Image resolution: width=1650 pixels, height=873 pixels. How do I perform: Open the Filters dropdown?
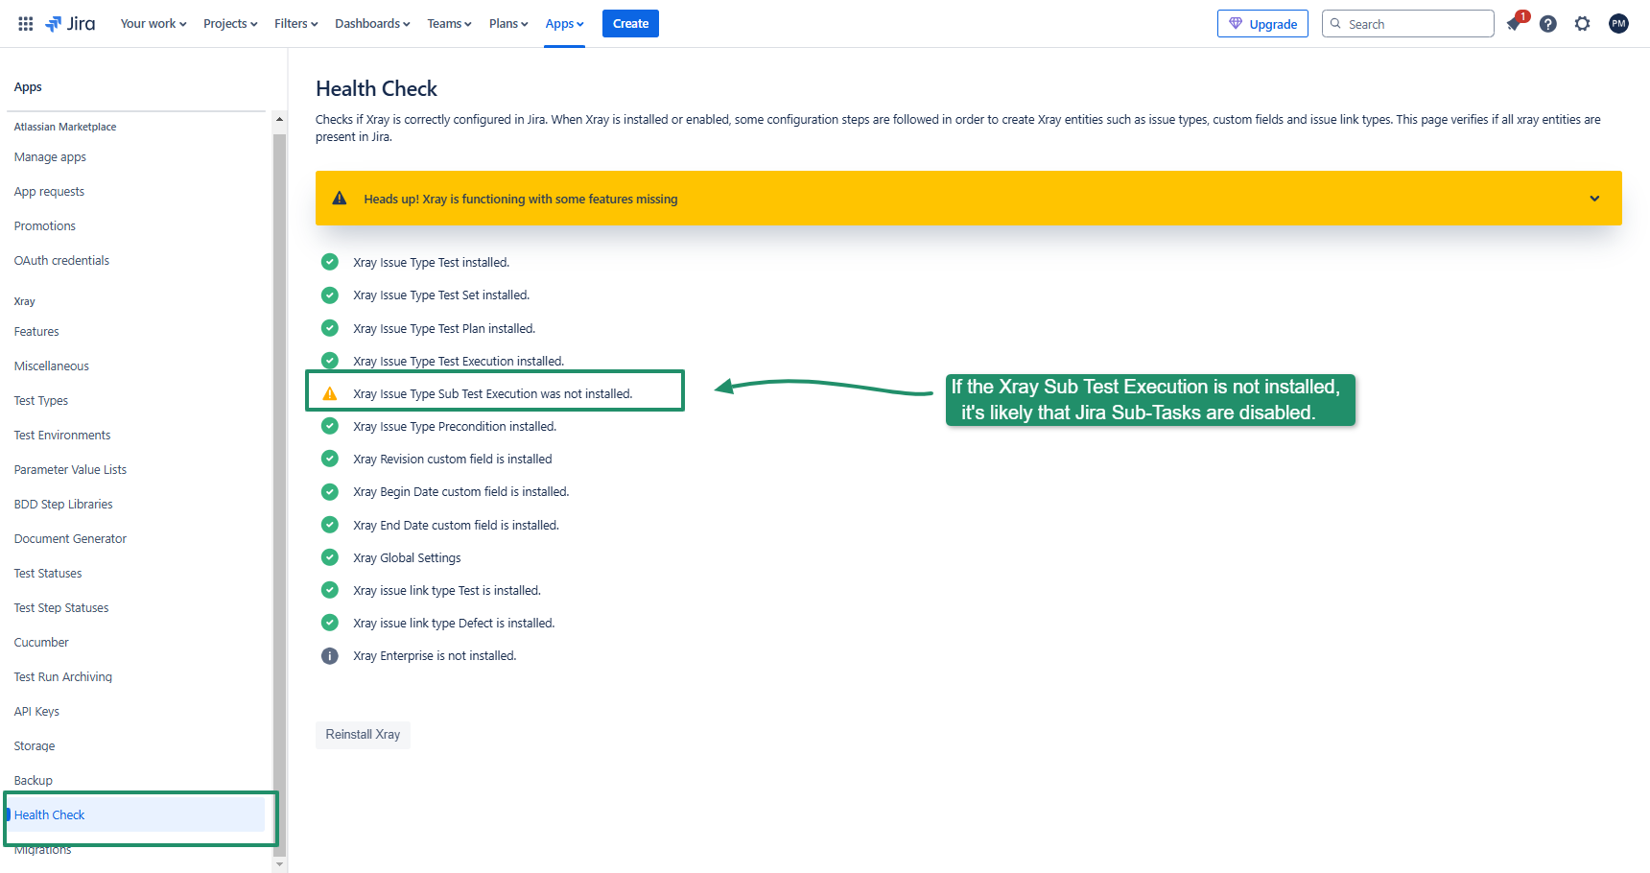[295, 24]
